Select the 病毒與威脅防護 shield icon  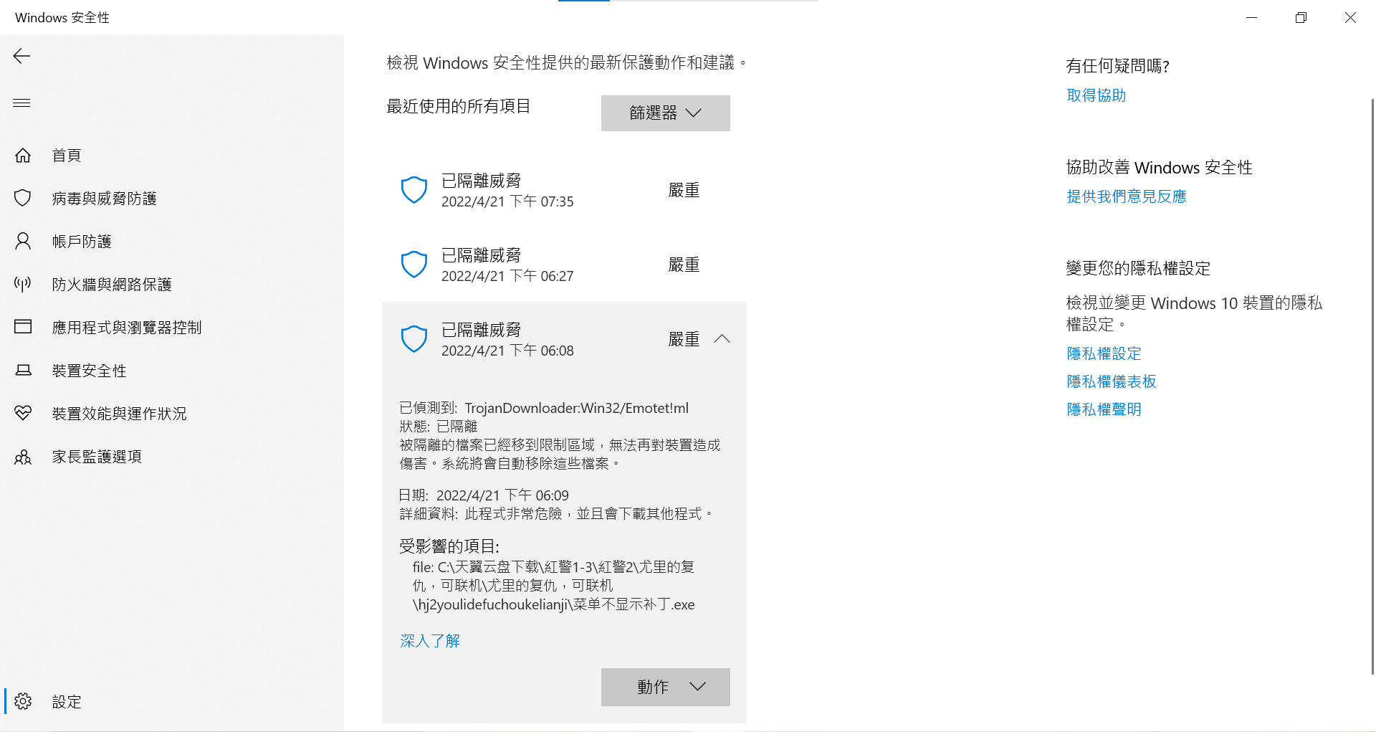coord(23,199)
